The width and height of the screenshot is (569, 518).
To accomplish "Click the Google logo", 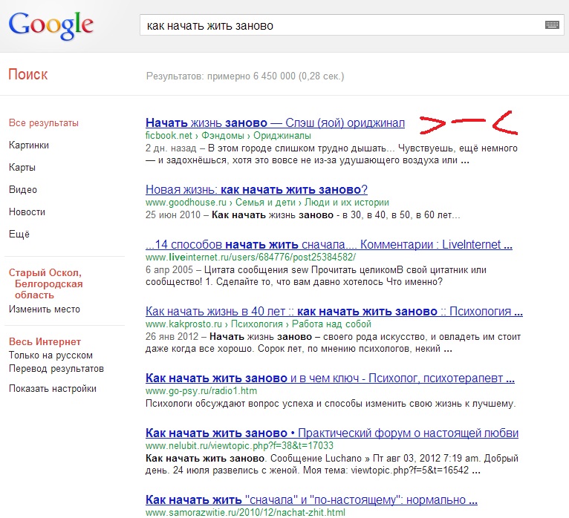I will pyautogui.click(x=51, y=25).
